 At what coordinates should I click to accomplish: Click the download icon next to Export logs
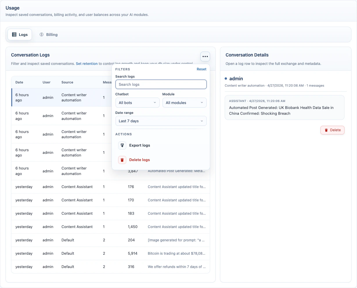tap(122, 145)
